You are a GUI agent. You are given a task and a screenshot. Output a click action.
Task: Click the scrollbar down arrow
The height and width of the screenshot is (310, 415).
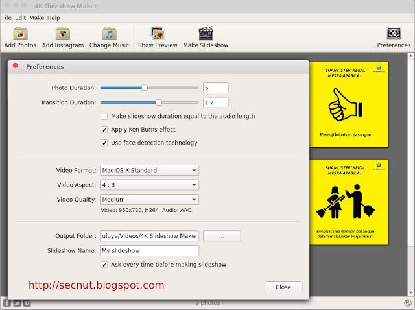(x=410, y=292)
